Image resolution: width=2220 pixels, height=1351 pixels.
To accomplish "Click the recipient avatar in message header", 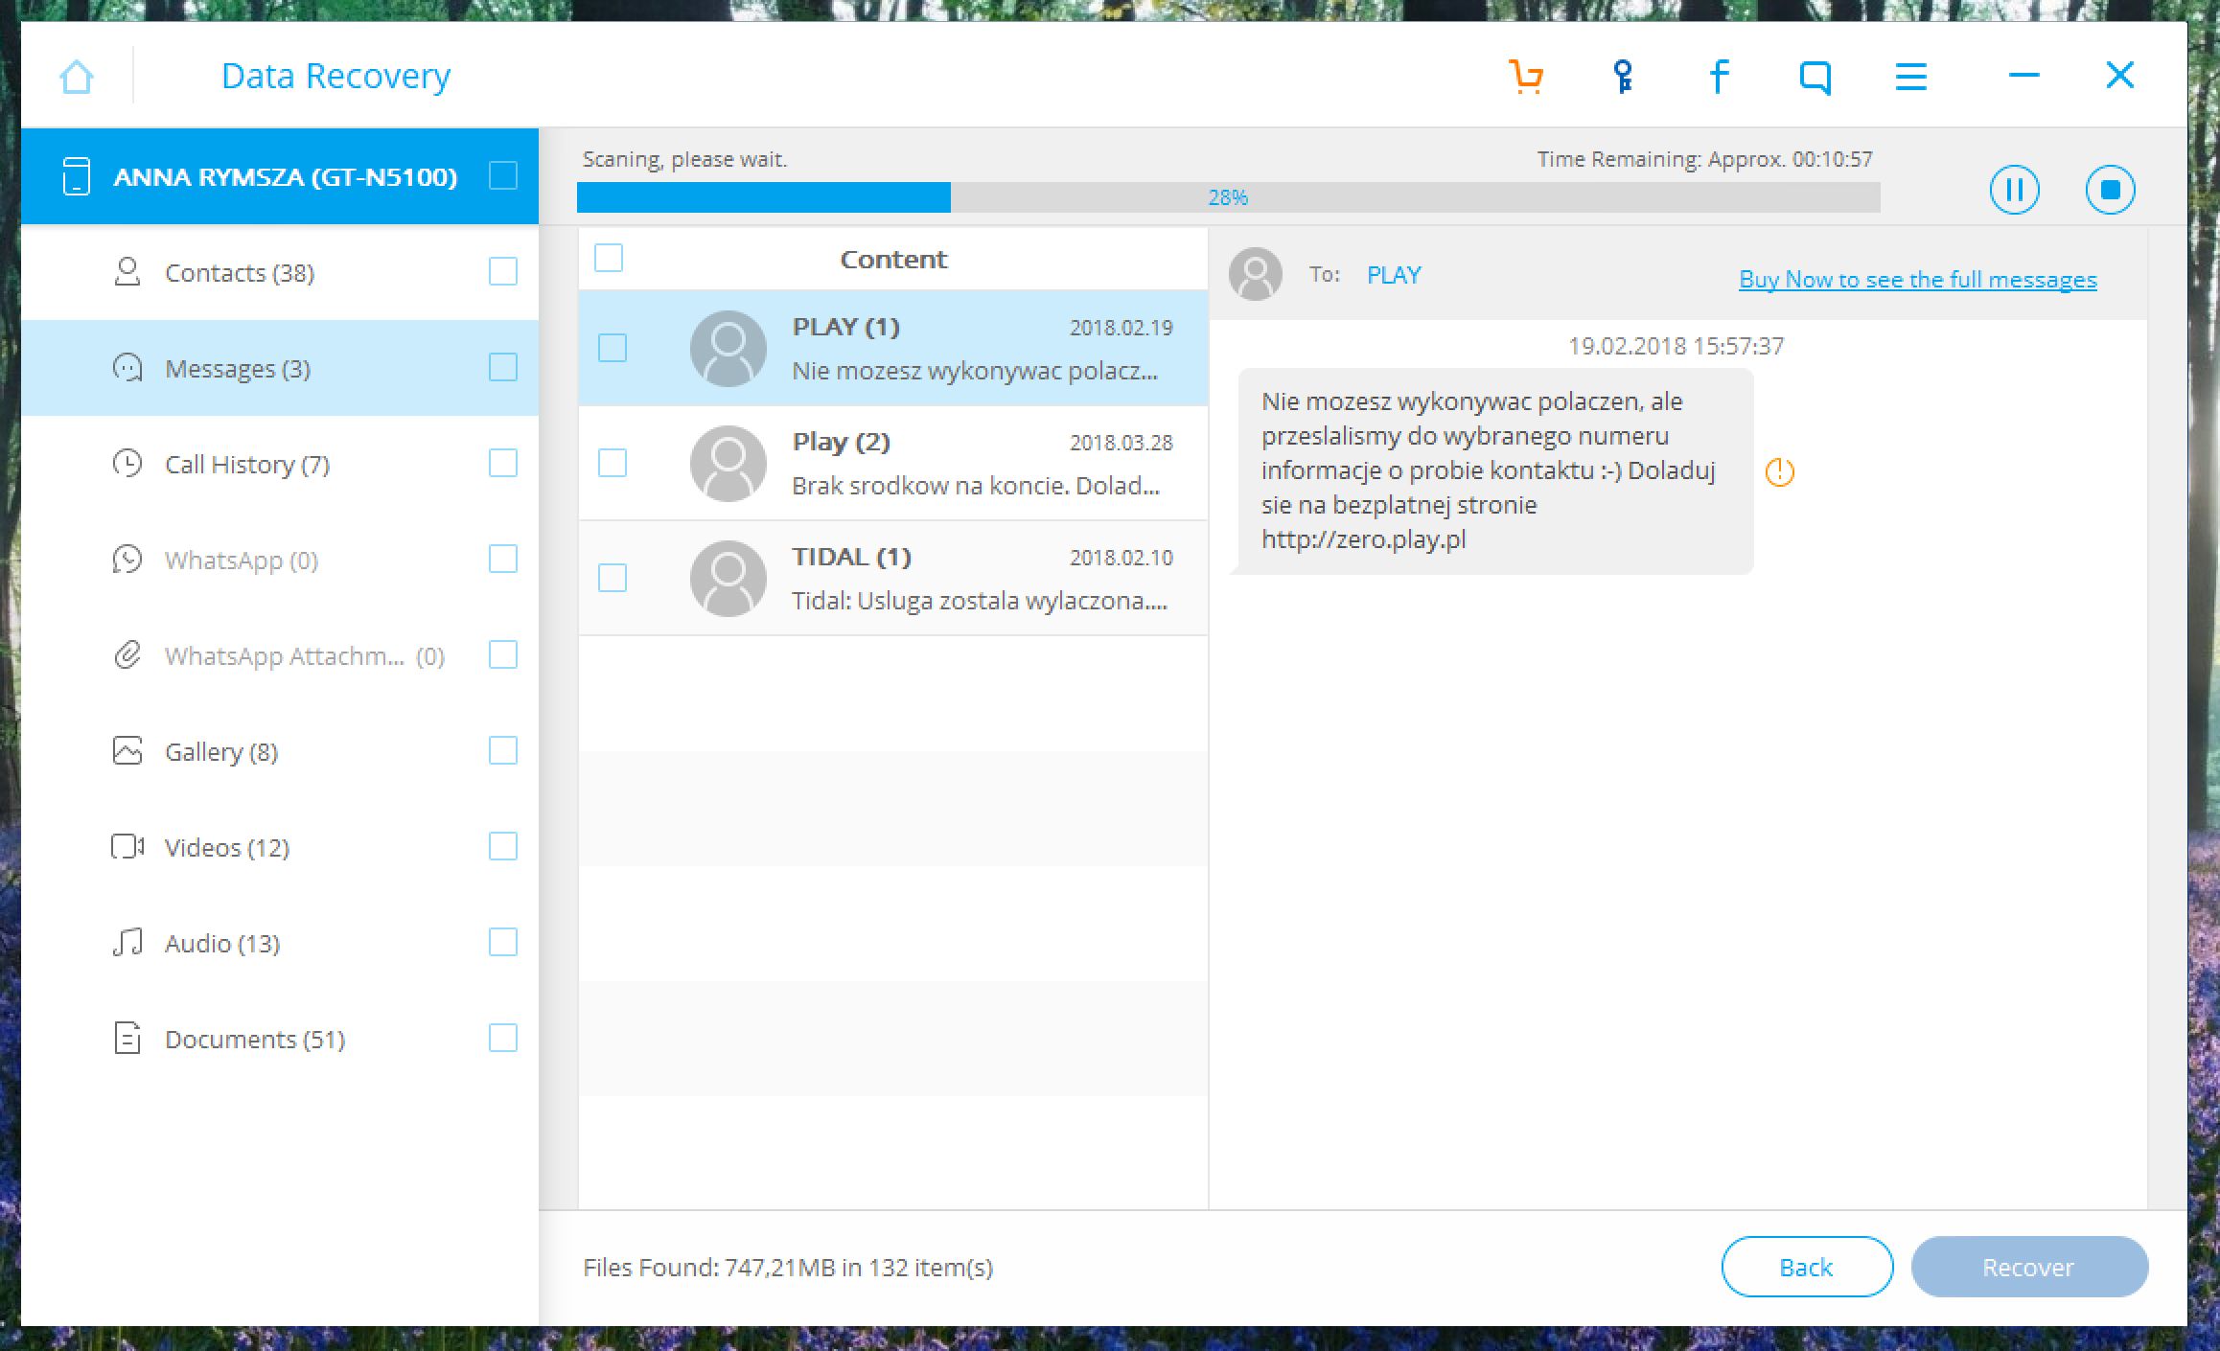I will pos(1256,274).
